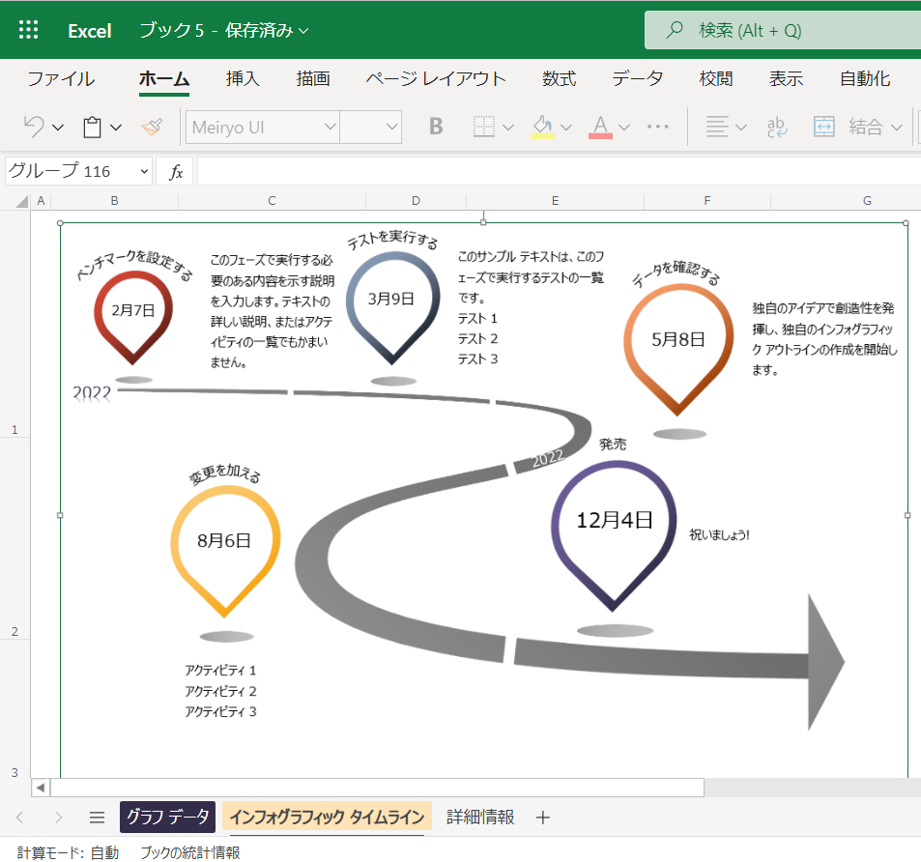Open the Paste options dropdown arrow
The height and width of the screenshot is (862, 921).
click(116, 127)
